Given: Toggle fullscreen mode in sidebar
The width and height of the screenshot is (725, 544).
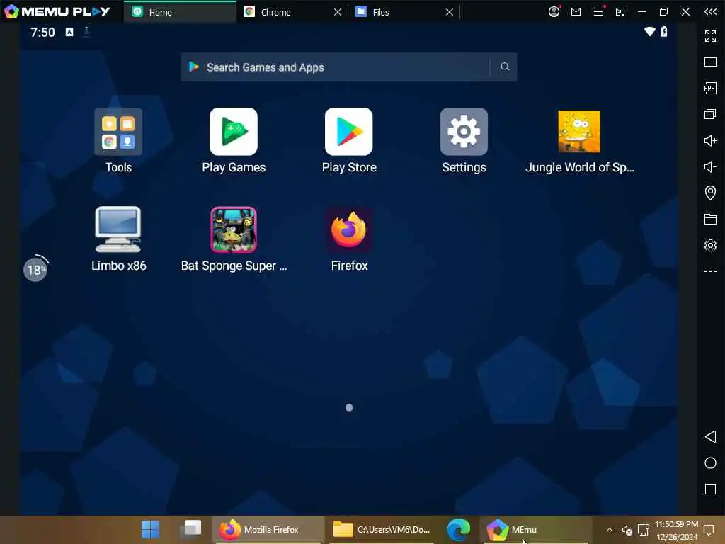Looking at the screenshot, I should coord(710,35).
